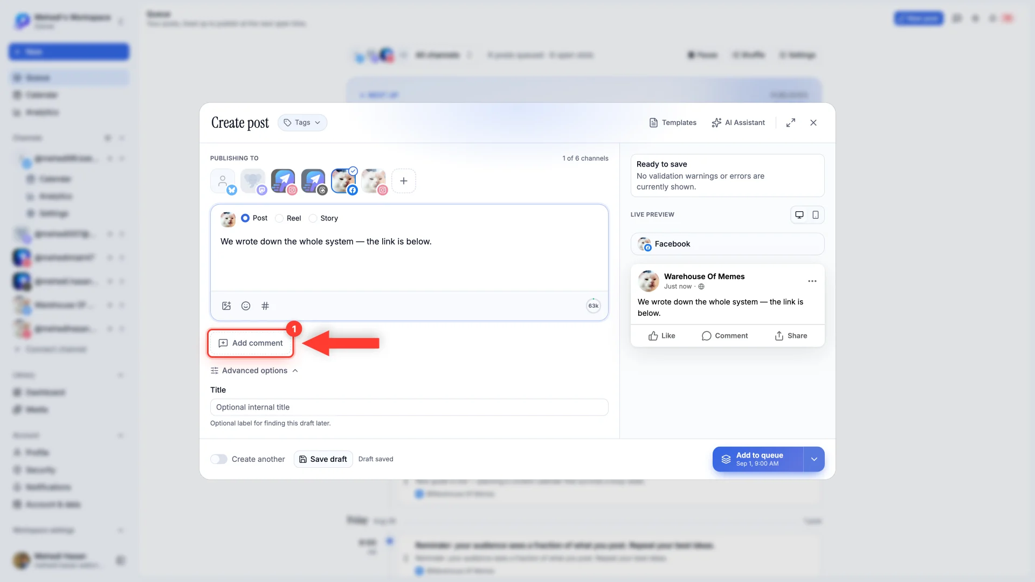Screen dimensions: 1035x582
Task: Deselect the Facebook cat channel
Action: (x=343, y=181)
